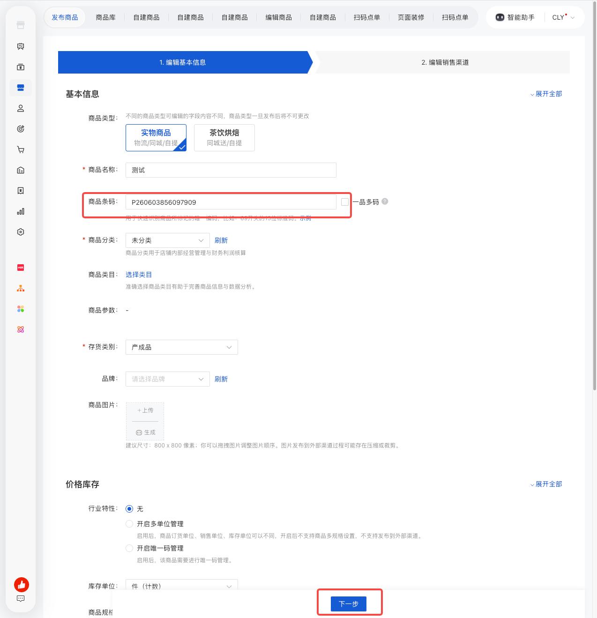Open the yen receipt sidebar icon

(21, 191)
